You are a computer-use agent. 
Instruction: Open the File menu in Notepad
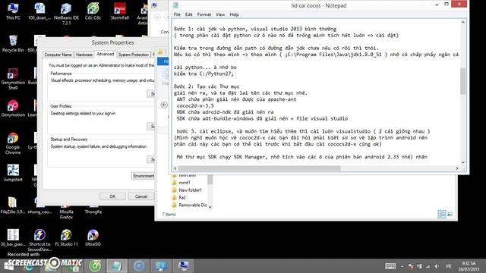[177, 14]
